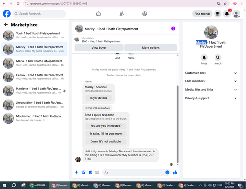Open the Toni apartment conversation

click(34, 35)
